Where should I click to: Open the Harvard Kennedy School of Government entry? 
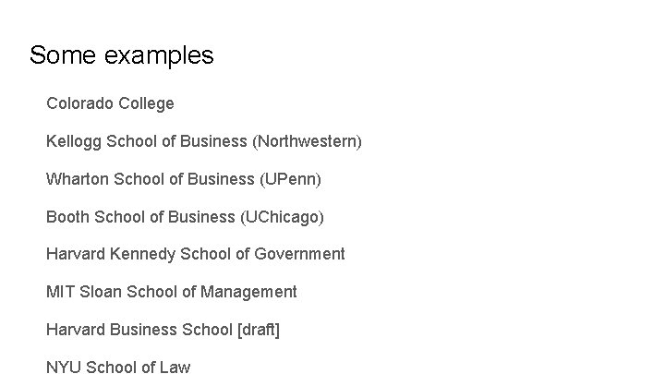pos(195,254)
